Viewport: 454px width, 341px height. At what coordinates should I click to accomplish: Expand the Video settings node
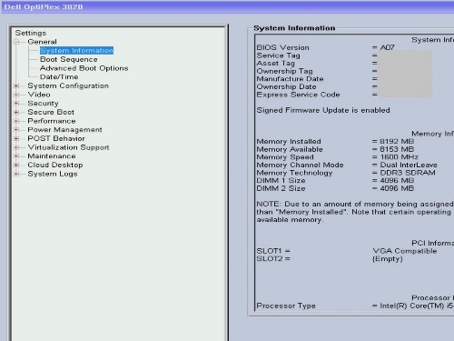point(16,95)
